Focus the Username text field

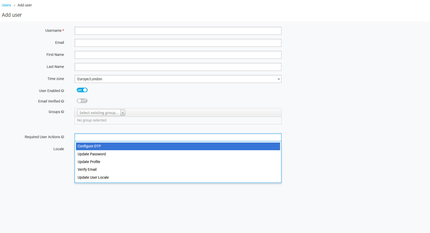pyautogui.click(x=178, y=31)
